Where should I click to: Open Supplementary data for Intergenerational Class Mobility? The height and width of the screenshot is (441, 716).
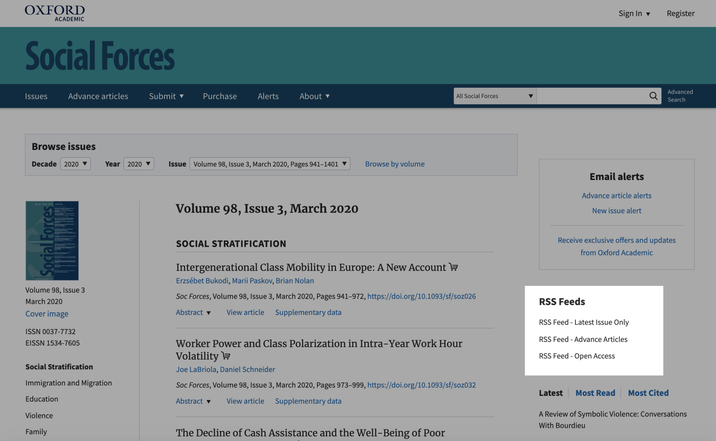(308, 312)
